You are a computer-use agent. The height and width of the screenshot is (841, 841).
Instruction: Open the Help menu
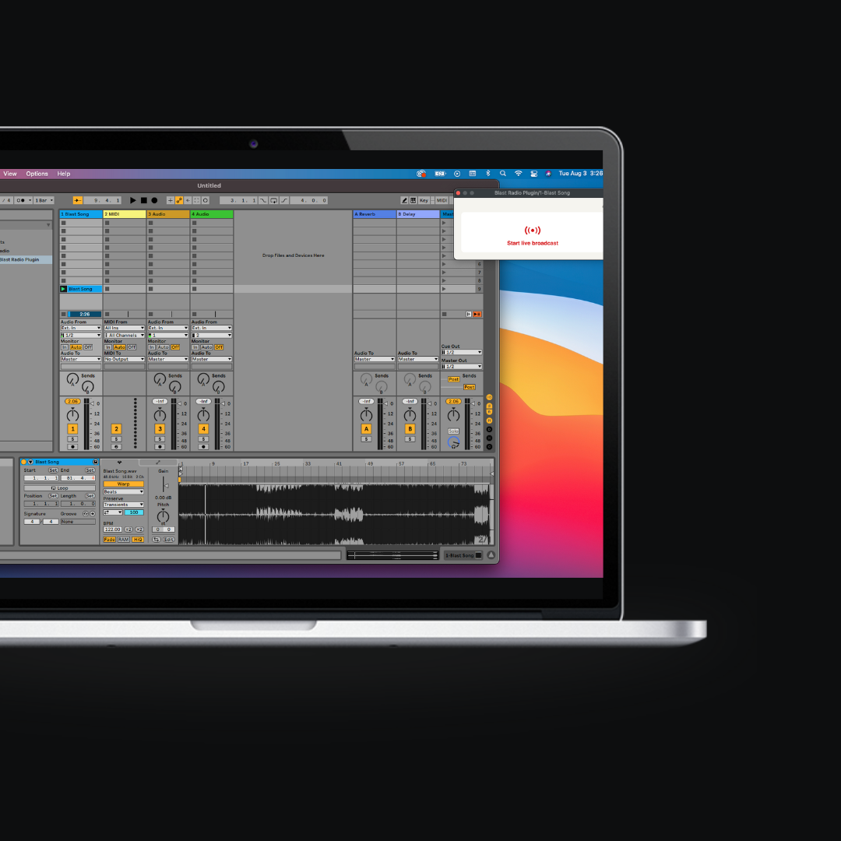coord(64,174)
